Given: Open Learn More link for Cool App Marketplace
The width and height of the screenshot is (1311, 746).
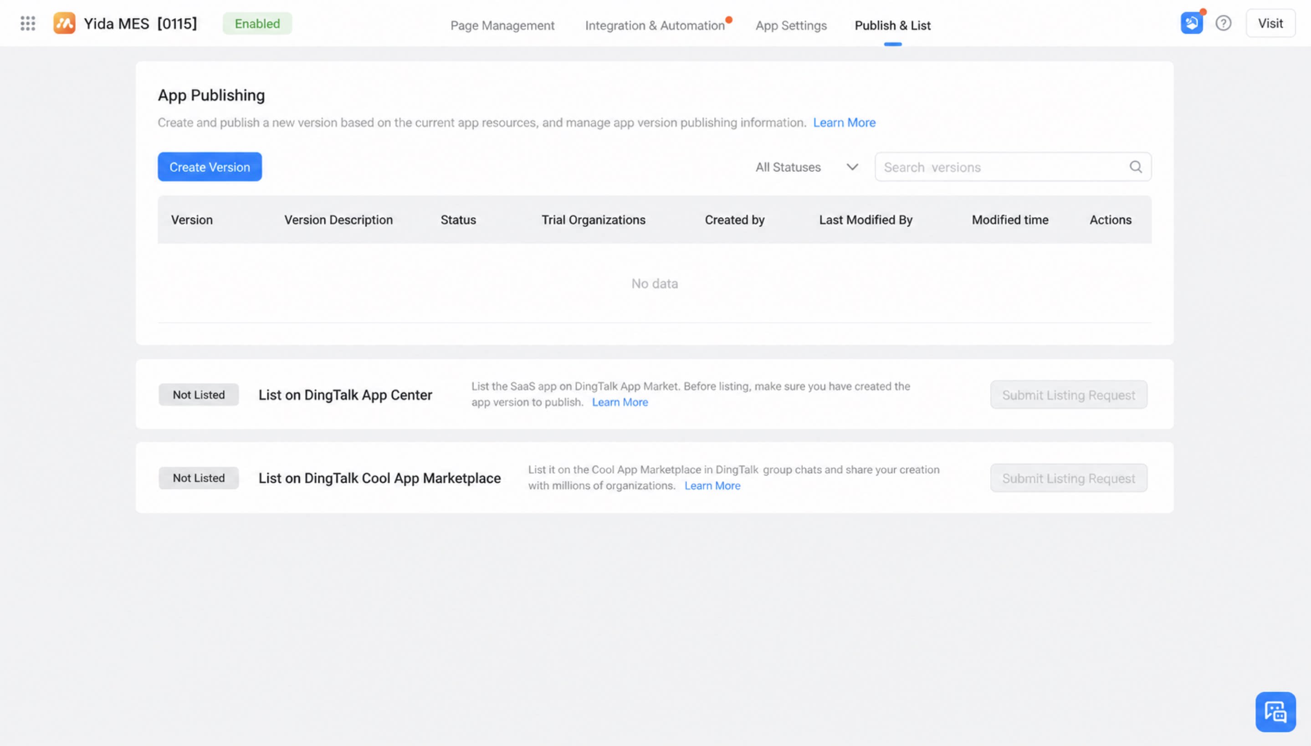Looking at the screenshot, I should (x=712, y=485).
